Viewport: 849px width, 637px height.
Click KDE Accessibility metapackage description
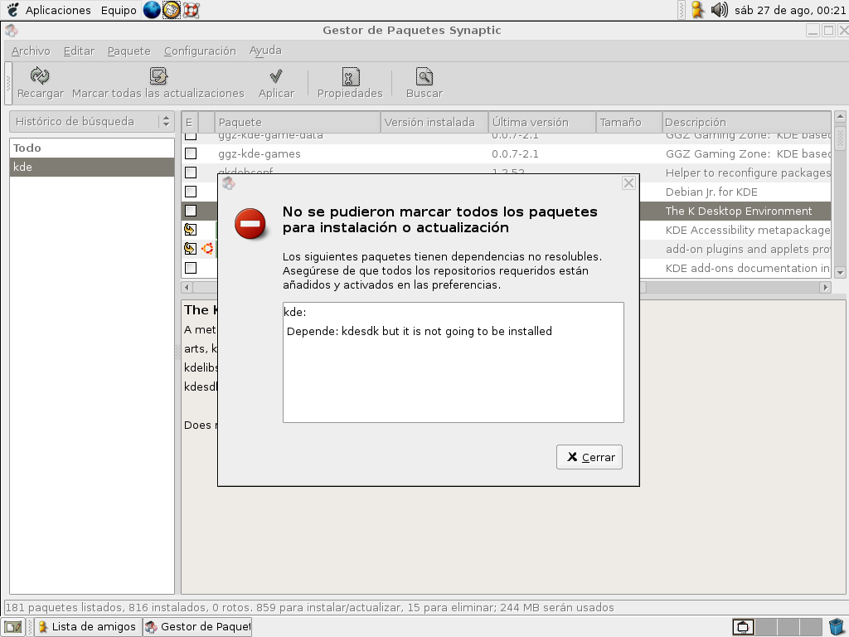(747, 230)
